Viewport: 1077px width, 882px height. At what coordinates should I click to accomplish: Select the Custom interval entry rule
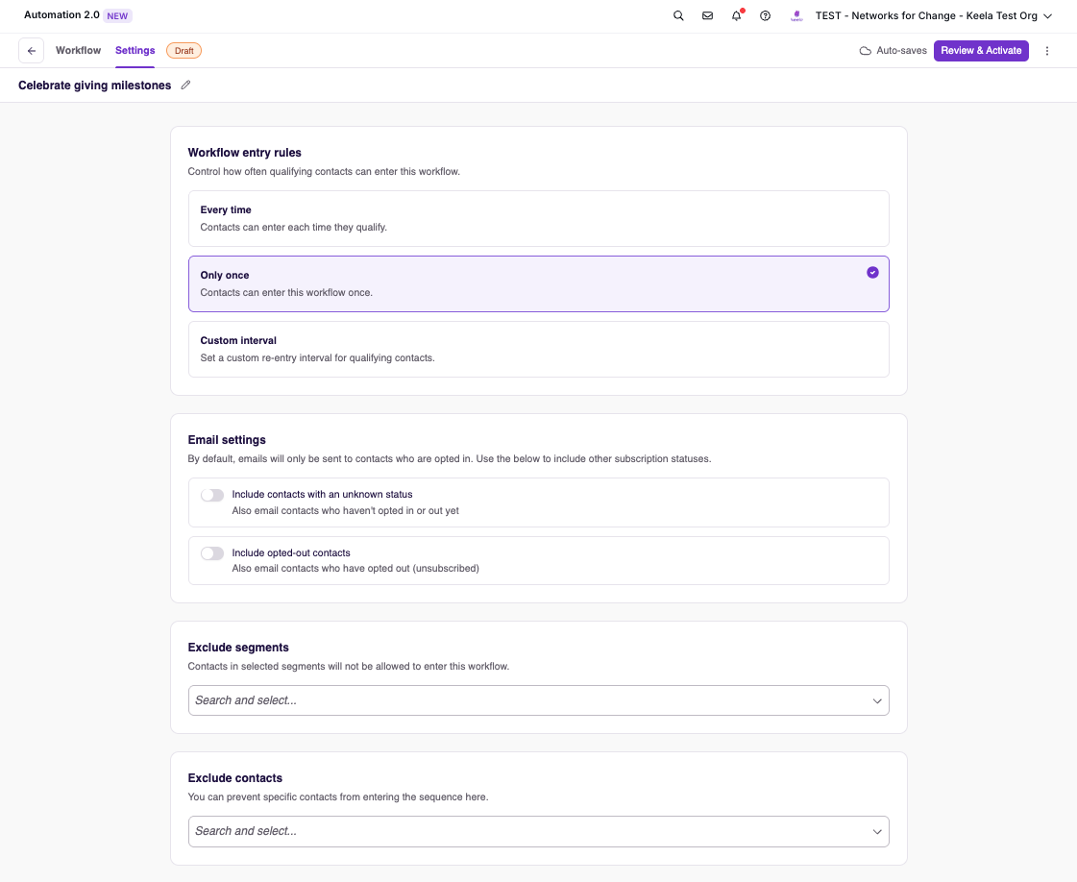538,349
